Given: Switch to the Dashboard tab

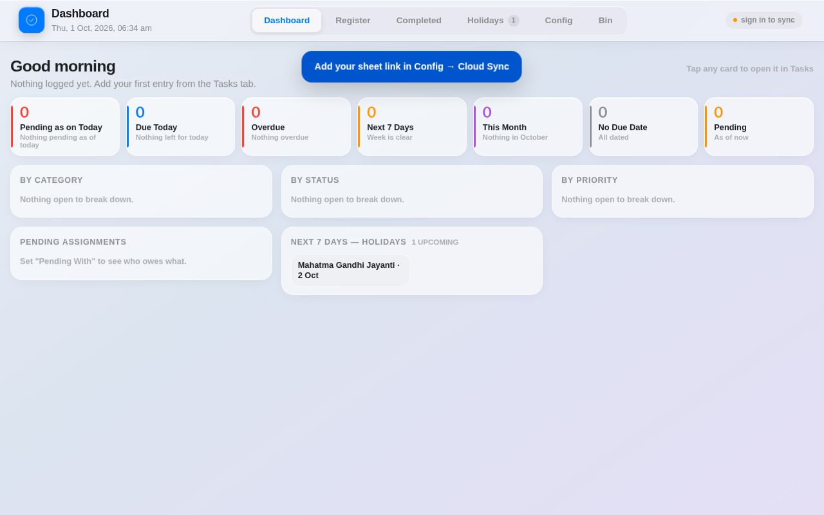Looking at the screenshot, I should (286, 21).
